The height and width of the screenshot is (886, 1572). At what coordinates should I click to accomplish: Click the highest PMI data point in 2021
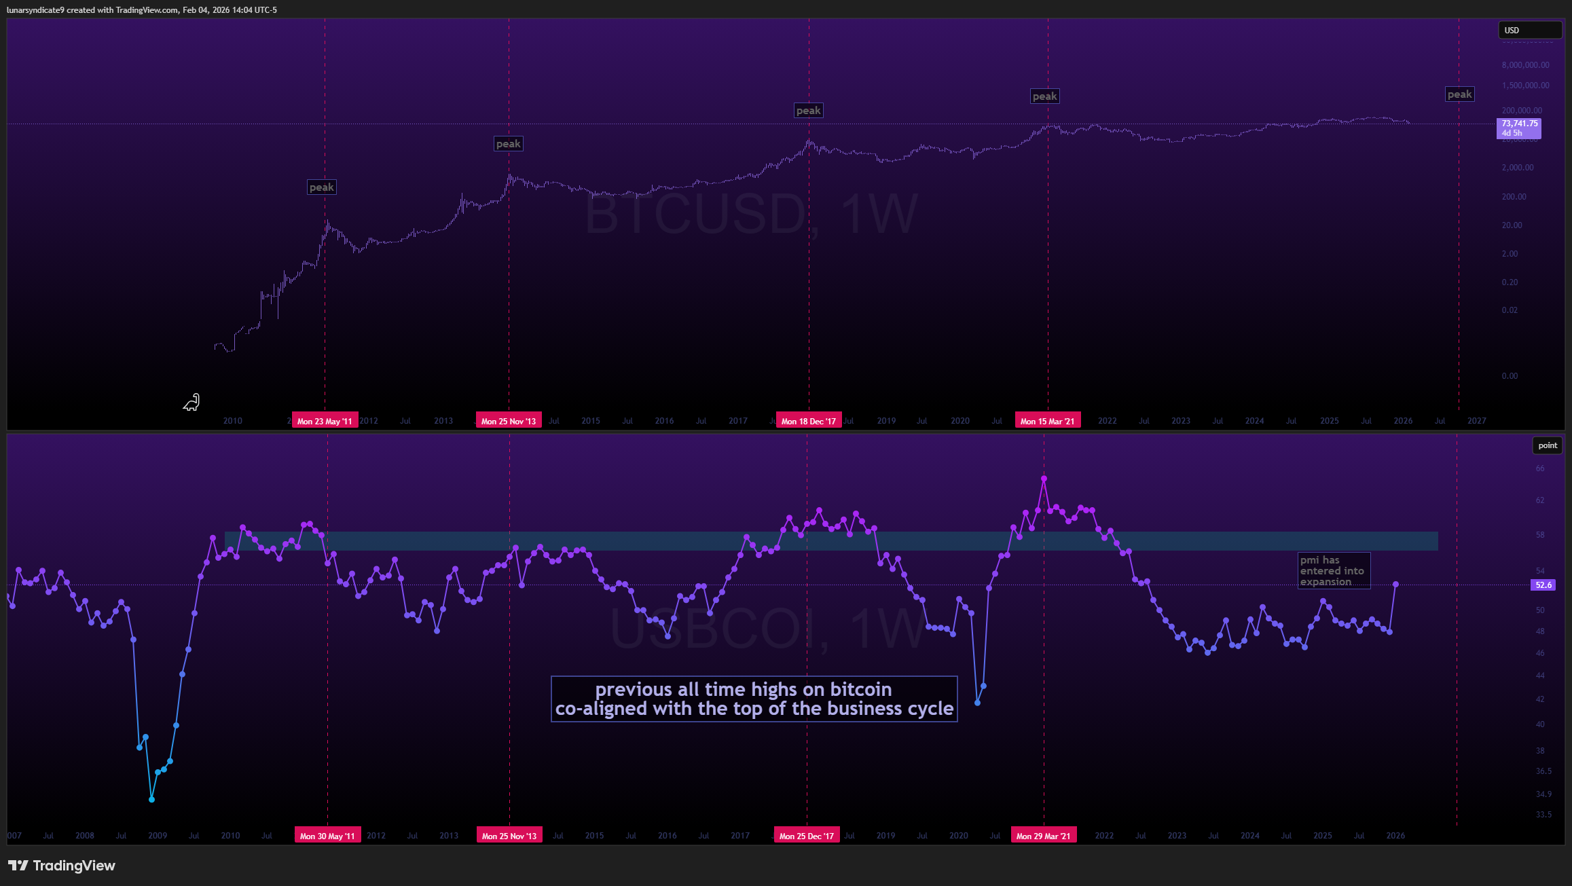point(1044,479)
